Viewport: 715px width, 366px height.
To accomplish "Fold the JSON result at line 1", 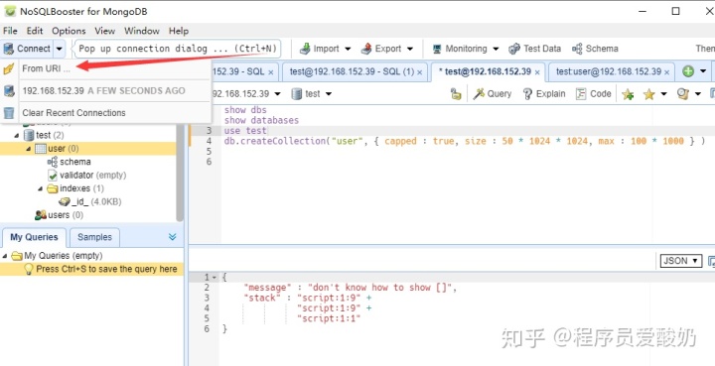I will [214, 278].
